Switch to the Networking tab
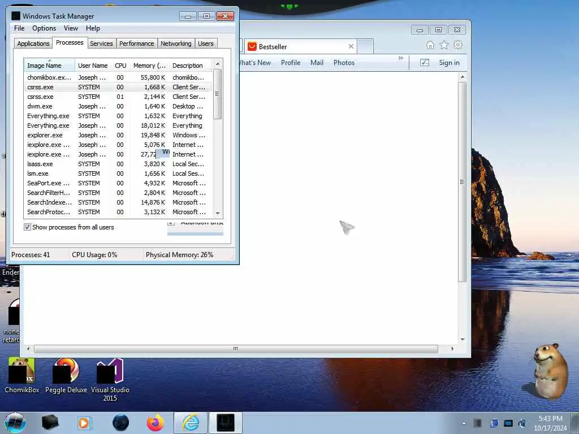The width and height of the screenshot is (579, 434). pos(176,44)
